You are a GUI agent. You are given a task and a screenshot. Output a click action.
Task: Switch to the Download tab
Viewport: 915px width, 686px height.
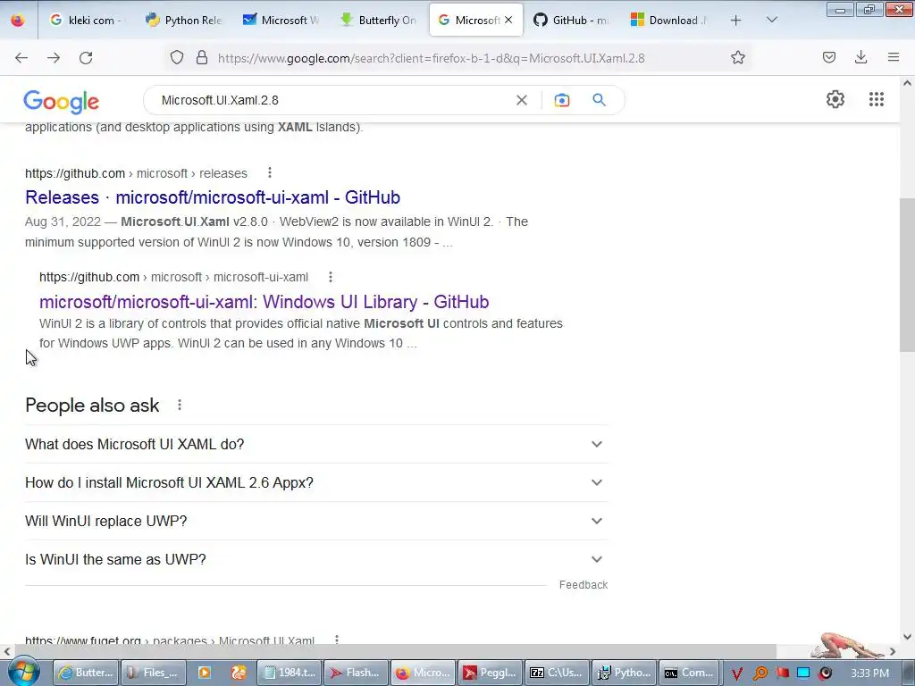670,20
